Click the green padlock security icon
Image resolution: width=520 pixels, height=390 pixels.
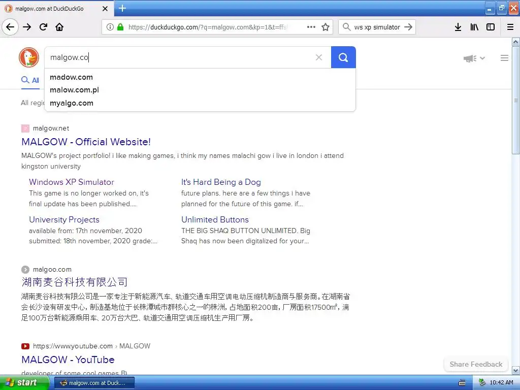[x=120, y=27]
